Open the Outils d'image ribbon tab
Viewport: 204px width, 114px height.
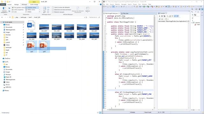(x=34, y=4)
